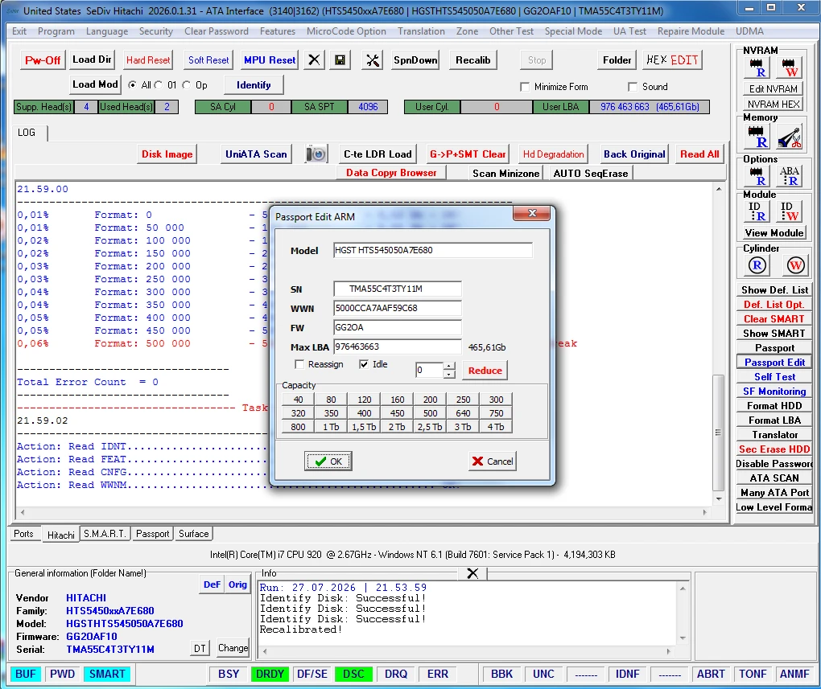Click the SpnDown button

(415, 60)
